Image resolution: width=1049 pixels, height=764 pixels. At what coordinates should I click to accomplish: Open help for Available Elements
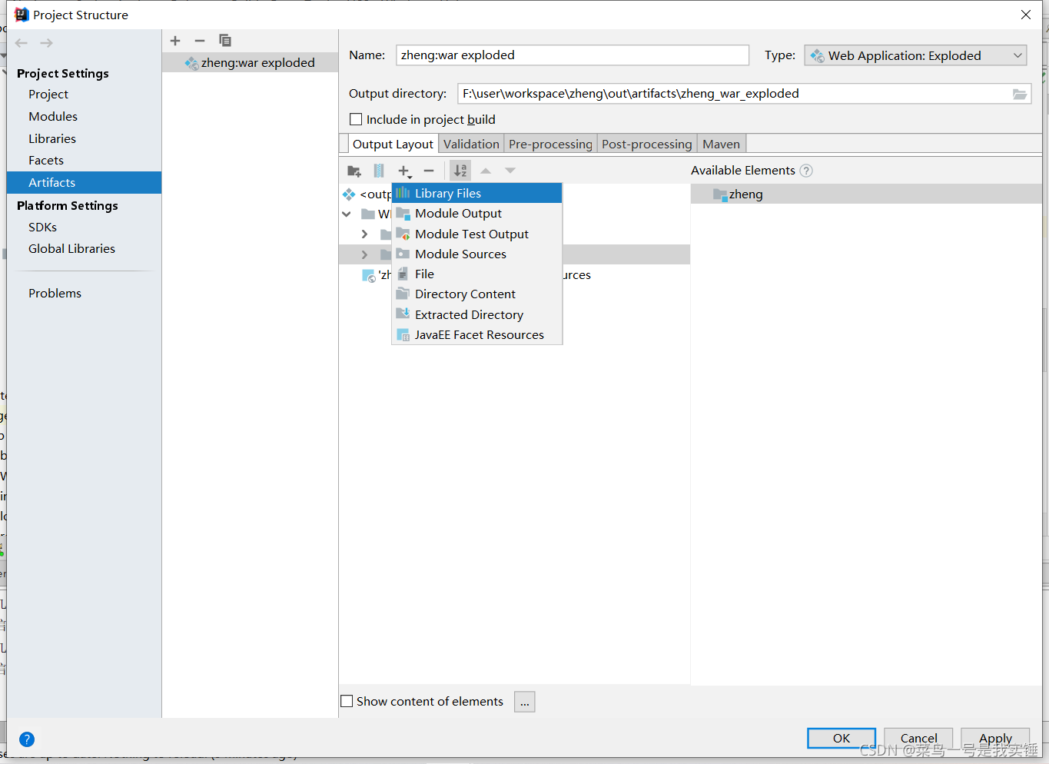pyautogui.click(x=806, y=171)
